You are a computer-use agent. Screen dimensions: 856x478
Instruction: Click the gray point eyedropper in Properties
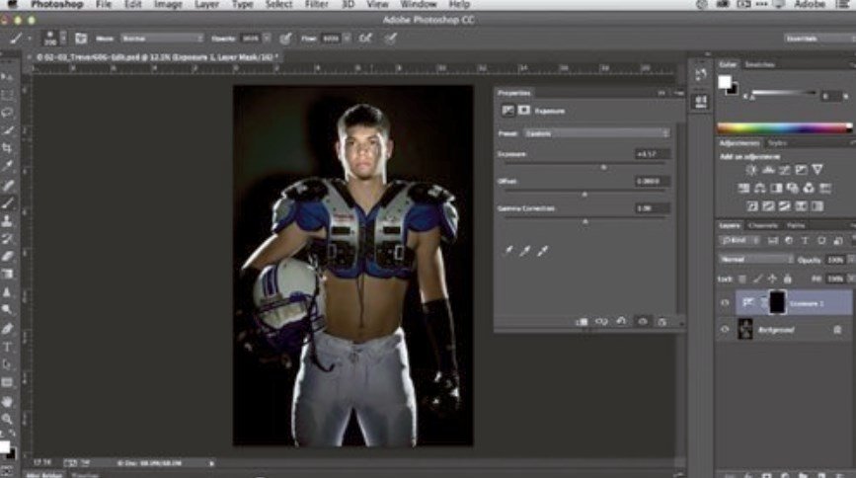click(525, 251)
